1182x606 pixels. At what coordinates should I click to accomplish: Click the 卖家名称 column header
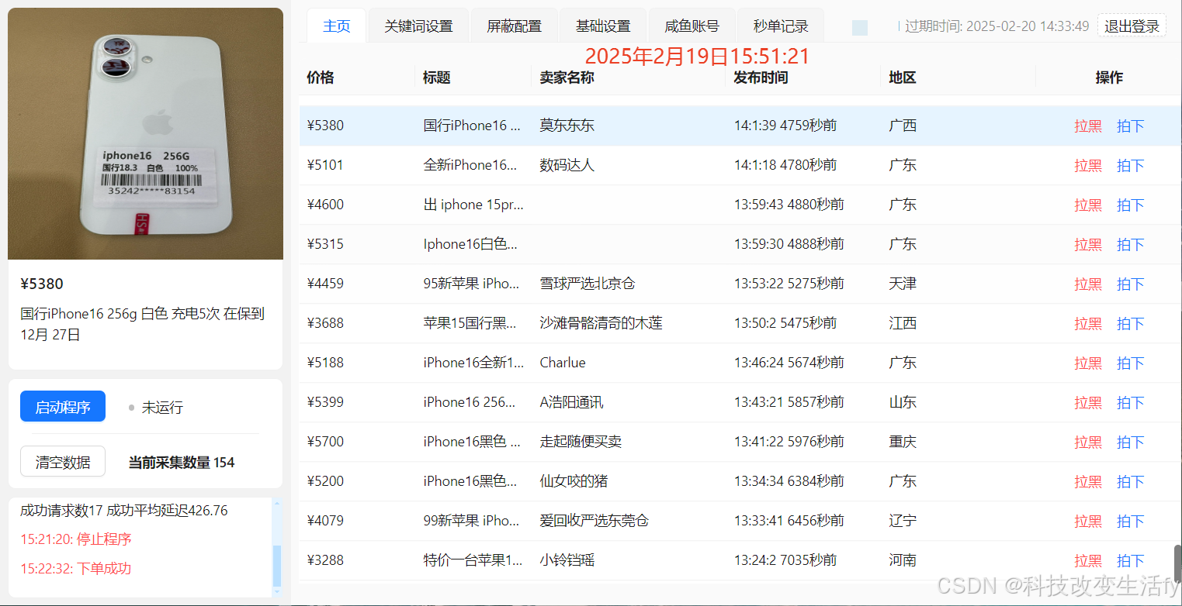coord(567,77)
